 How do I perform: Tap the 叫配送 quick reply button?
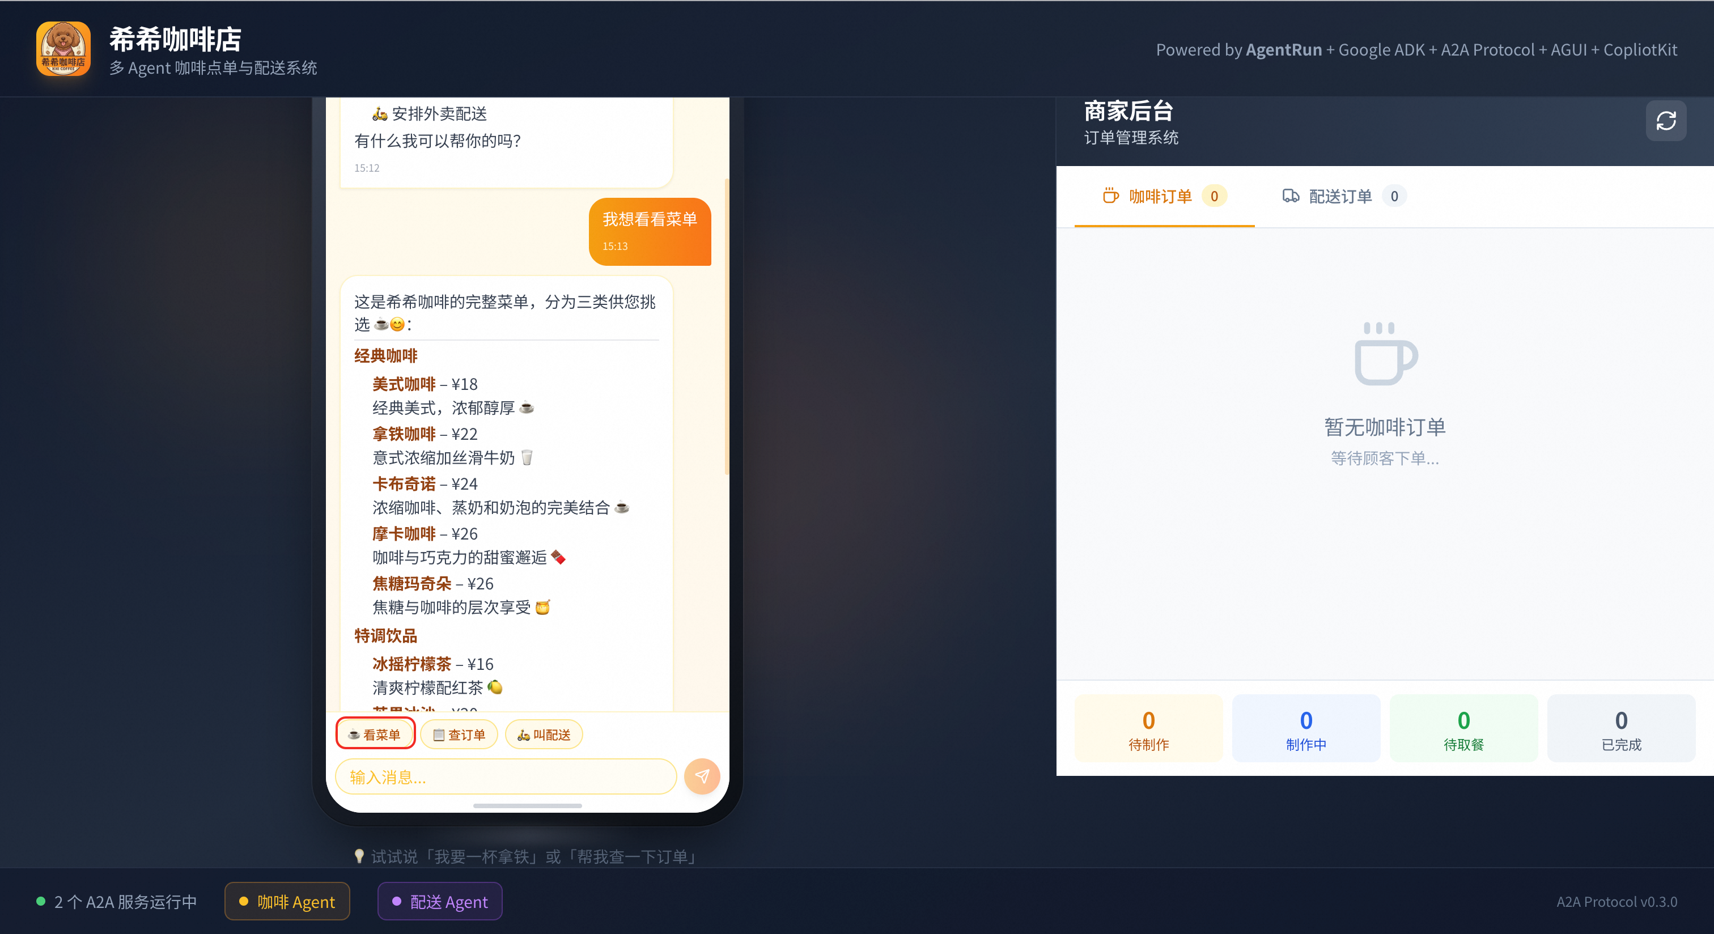point(544,735)
